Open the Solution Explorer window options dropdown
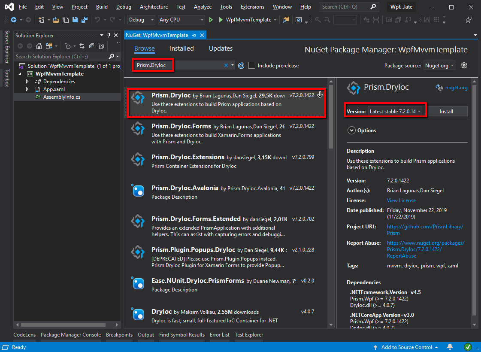The image size is (481, 352). pos(102,35)
